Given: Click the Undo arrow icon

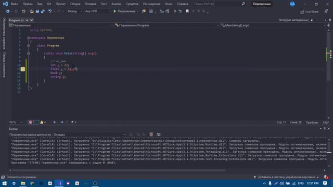Looking at the screenshot, I should point(50,11).
